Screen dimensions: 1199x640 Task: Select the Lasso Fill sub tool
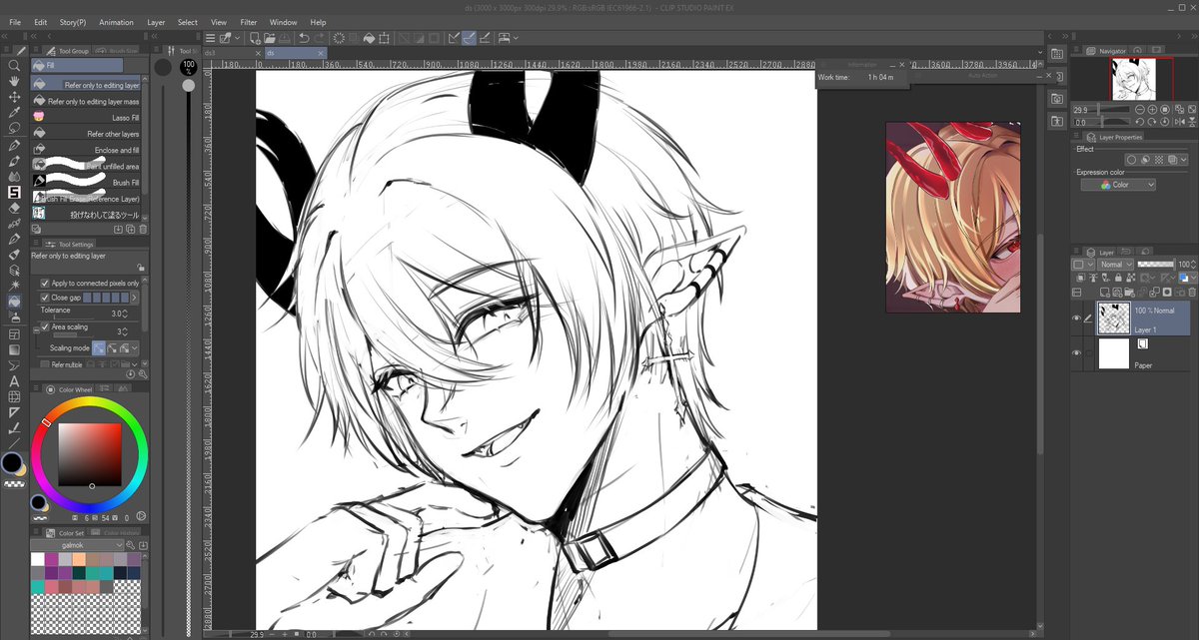coord(86,117)
